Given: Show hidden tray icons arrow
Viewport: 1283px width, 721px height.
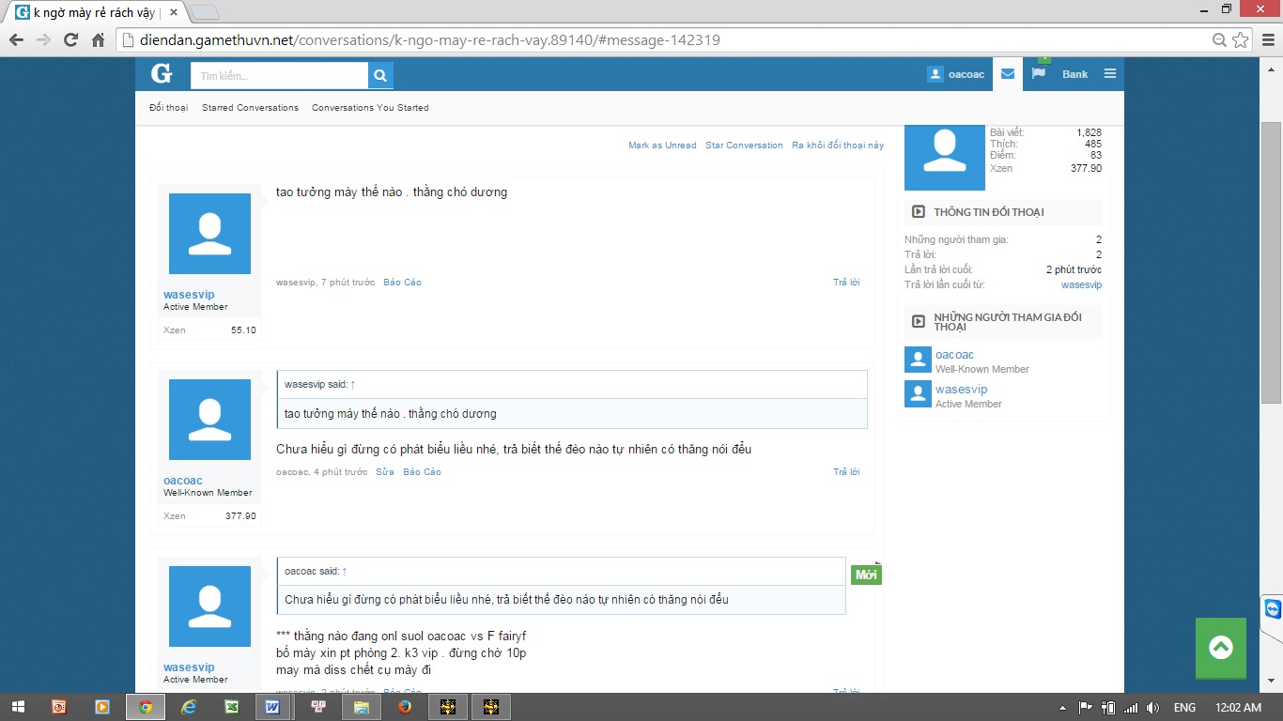Looking at the screenshot, I should [x=1062, y=708].
